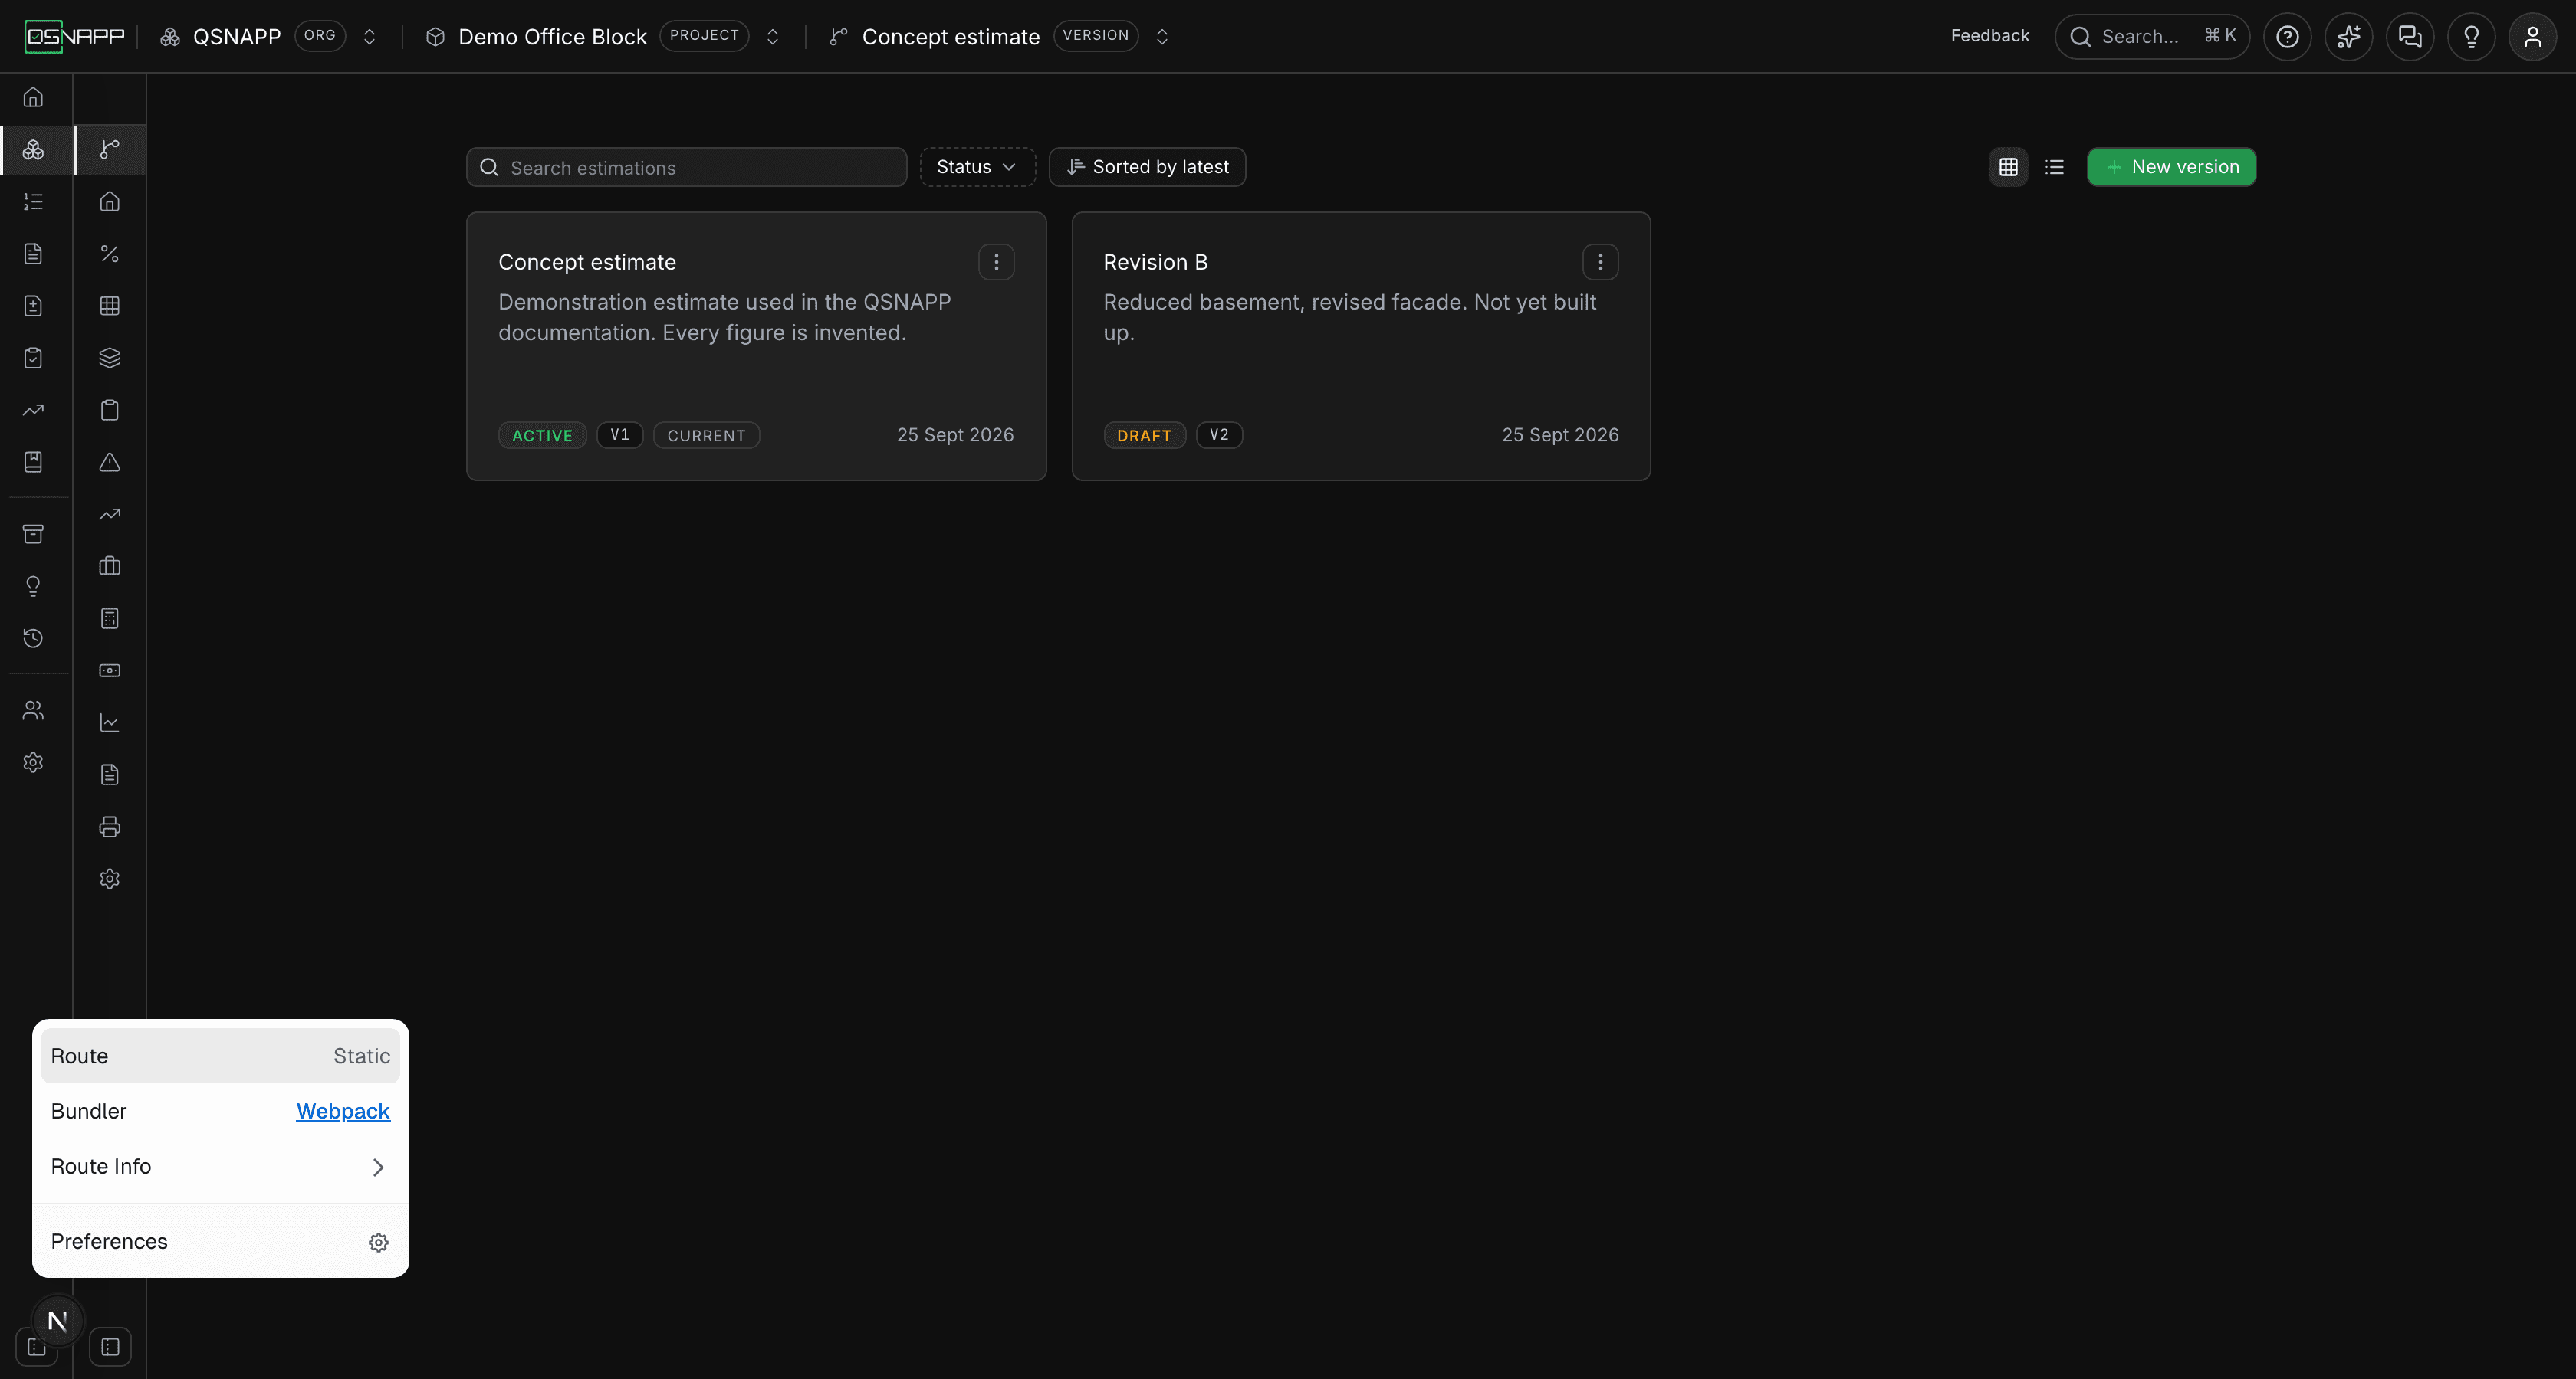Follow the Webpack bundler link
The image size is (2576, 1379).
tap(343, 1111)
